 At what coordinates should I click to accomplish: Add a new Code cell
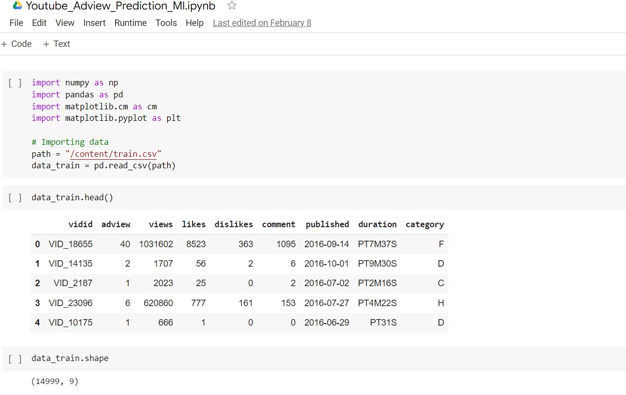tap(17, 44)
